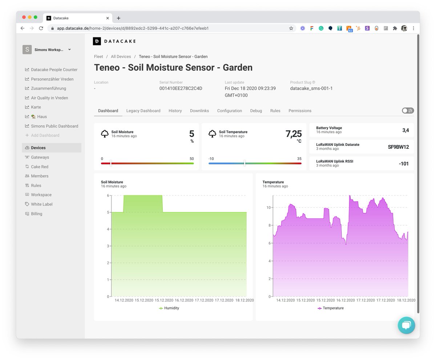Open the device Rules tab
The width and height of the screenshot is (436, 360).
275,111
